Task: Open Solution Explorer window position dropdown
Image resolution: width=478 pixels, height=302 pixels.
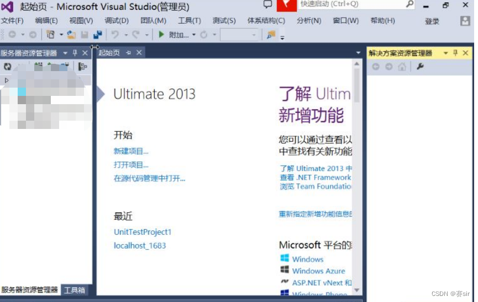Action: coord(446,53)
